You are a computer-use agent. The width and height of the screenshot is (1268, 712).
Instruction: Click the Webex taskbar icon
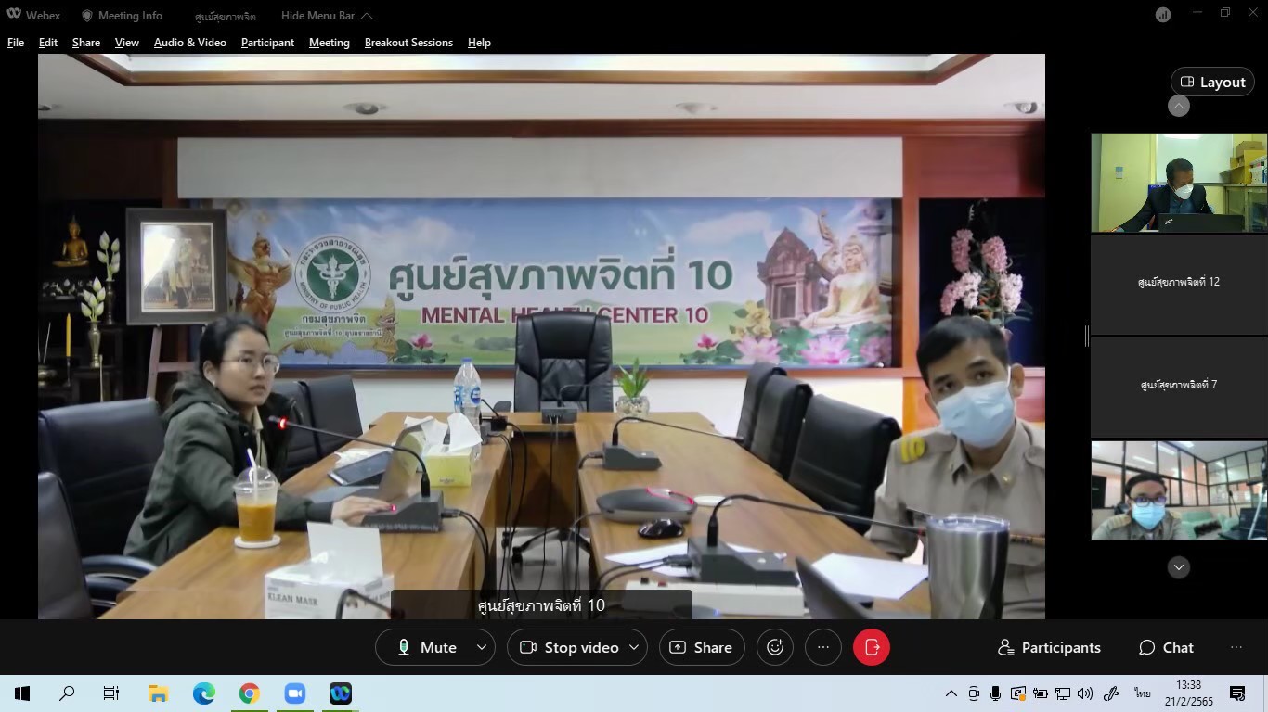(341, 693)
